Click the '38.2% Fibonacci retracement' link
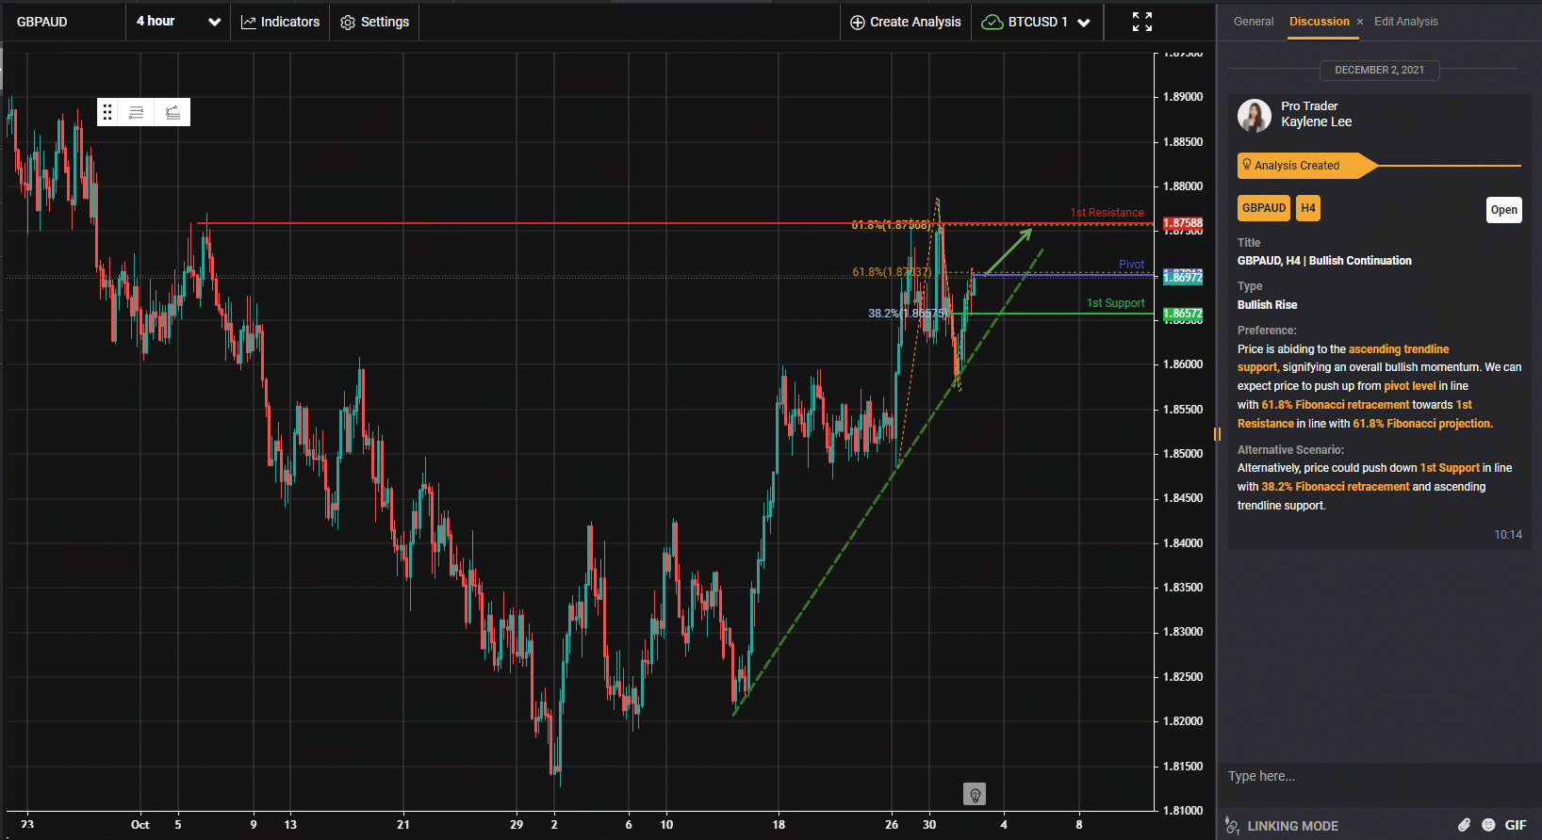 pyautogui.click(x=1336, y=487)
